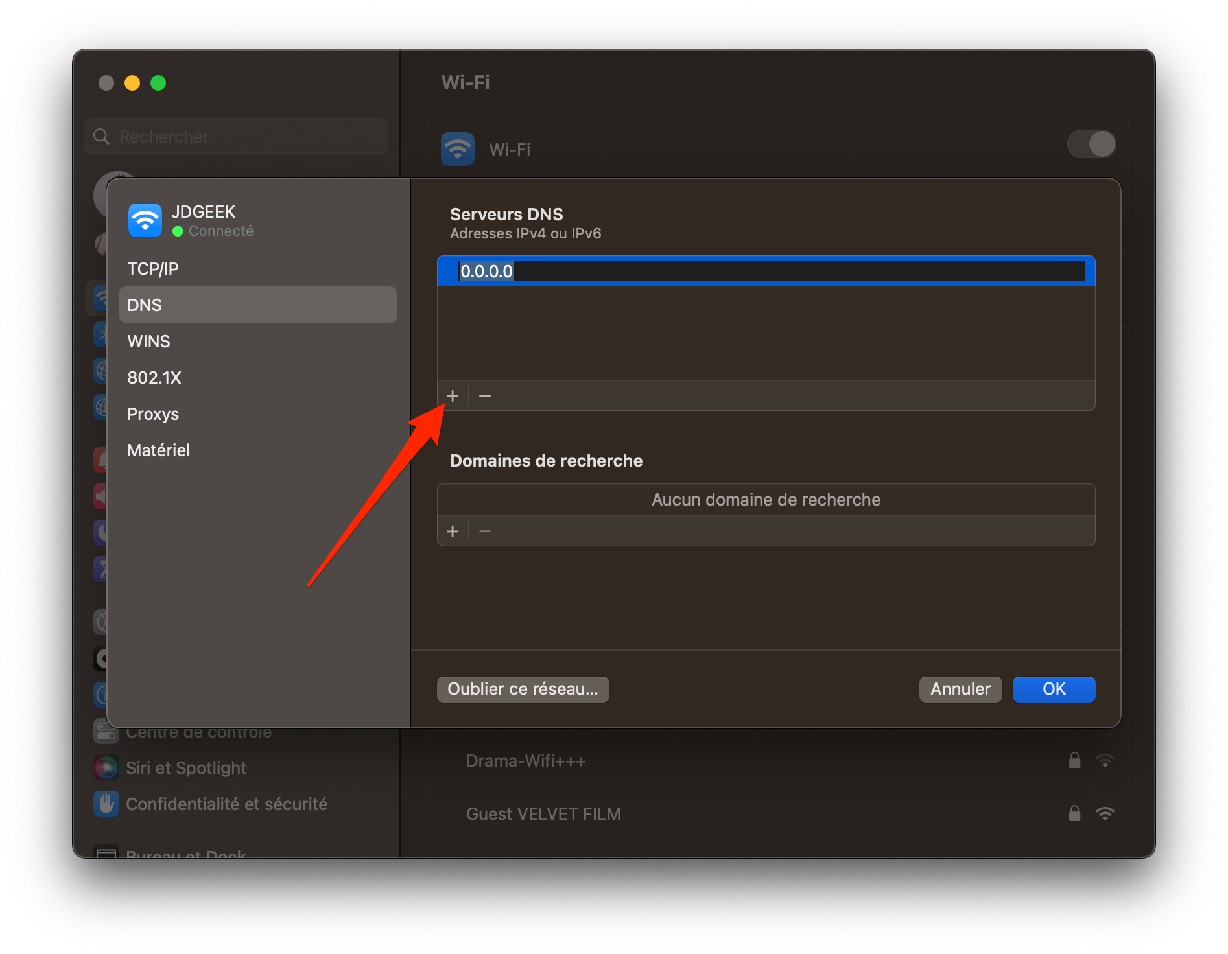Click Oublier ce réseau button
This screenshot has height=954, width=1228.
[x=523, y=689]
